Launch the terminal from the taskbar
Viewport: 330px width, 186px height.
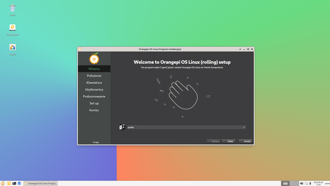[x=14, y=184]
